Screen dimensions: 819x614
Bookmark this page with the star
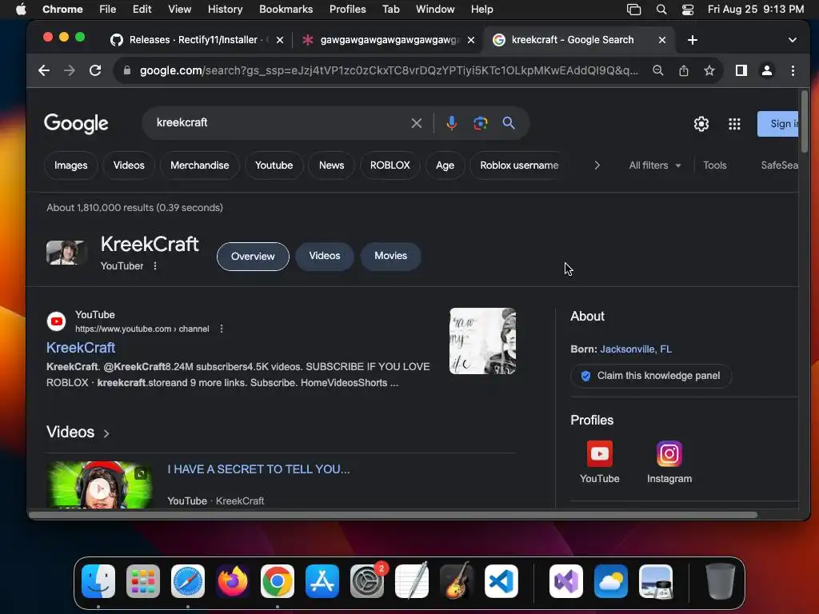[x=709, y=70]
